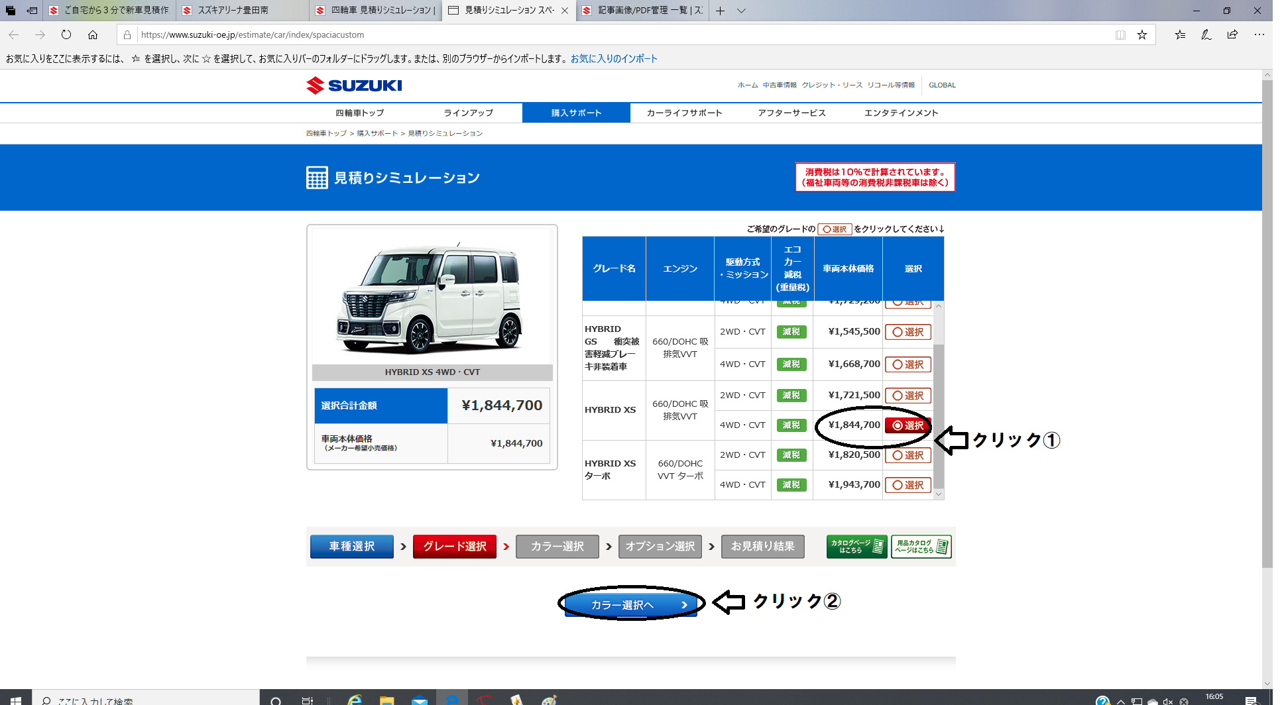Open the 四輪車トップ menu
Viewport: 1284px width, 705px height.
[360, 113]
